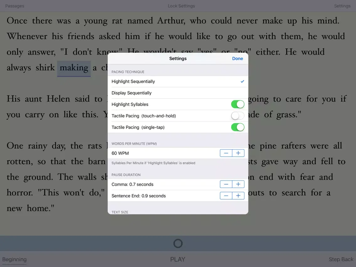Increase Comma pause duration with plus

point(238,184)
